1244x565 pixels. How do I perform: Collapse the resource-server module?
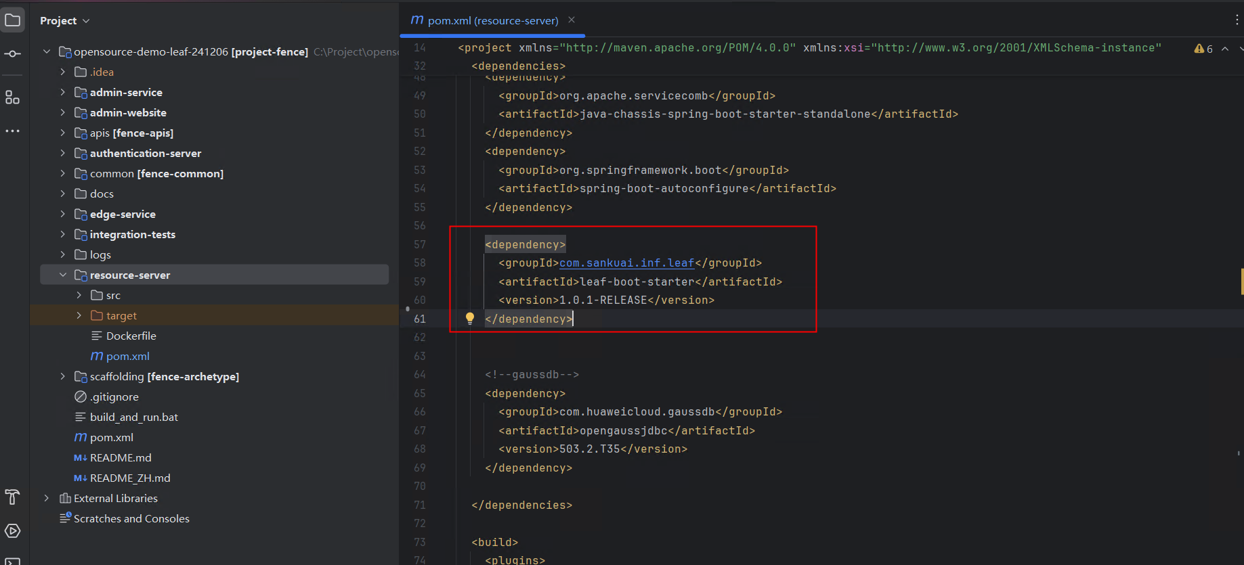(x=62, y=275)
